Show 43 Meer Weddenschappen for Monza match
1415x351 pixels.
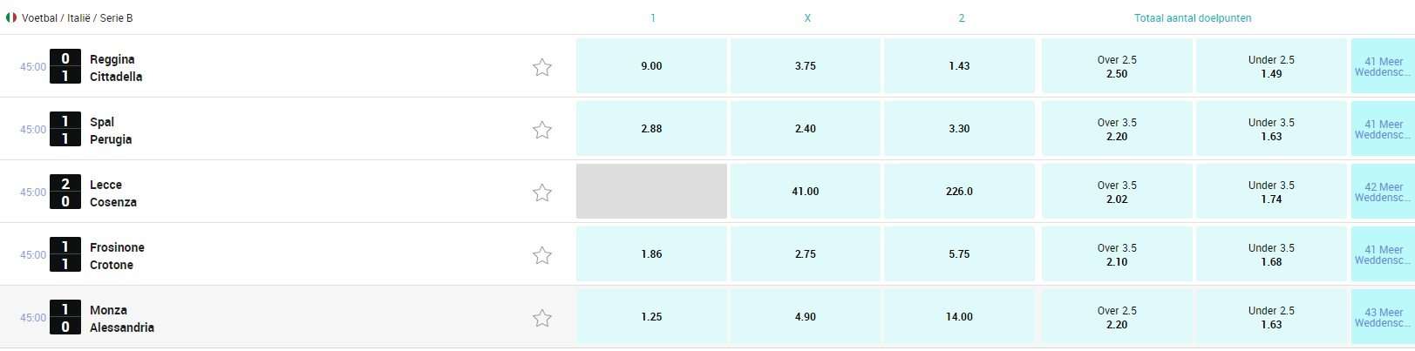point(1382,317)
